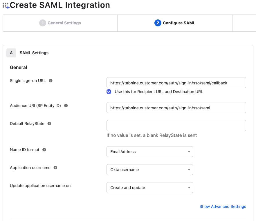Viewport: 256px width, 221px height.
Task: Click the empty Default RelayState field
Action: [176, 126]
